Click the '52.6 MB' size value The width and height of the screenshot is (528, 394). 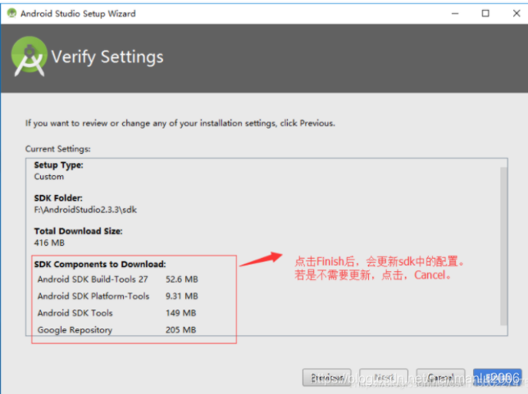182,279
